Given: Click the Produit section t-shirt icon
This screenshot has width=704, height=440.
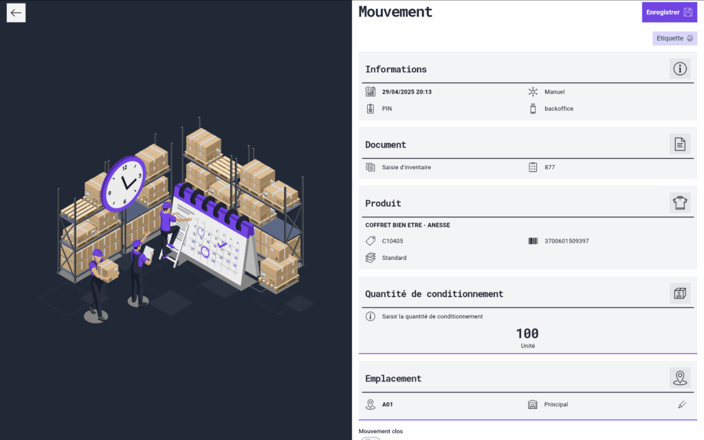Looking at the screenshot, I should (x=680, y=203).
